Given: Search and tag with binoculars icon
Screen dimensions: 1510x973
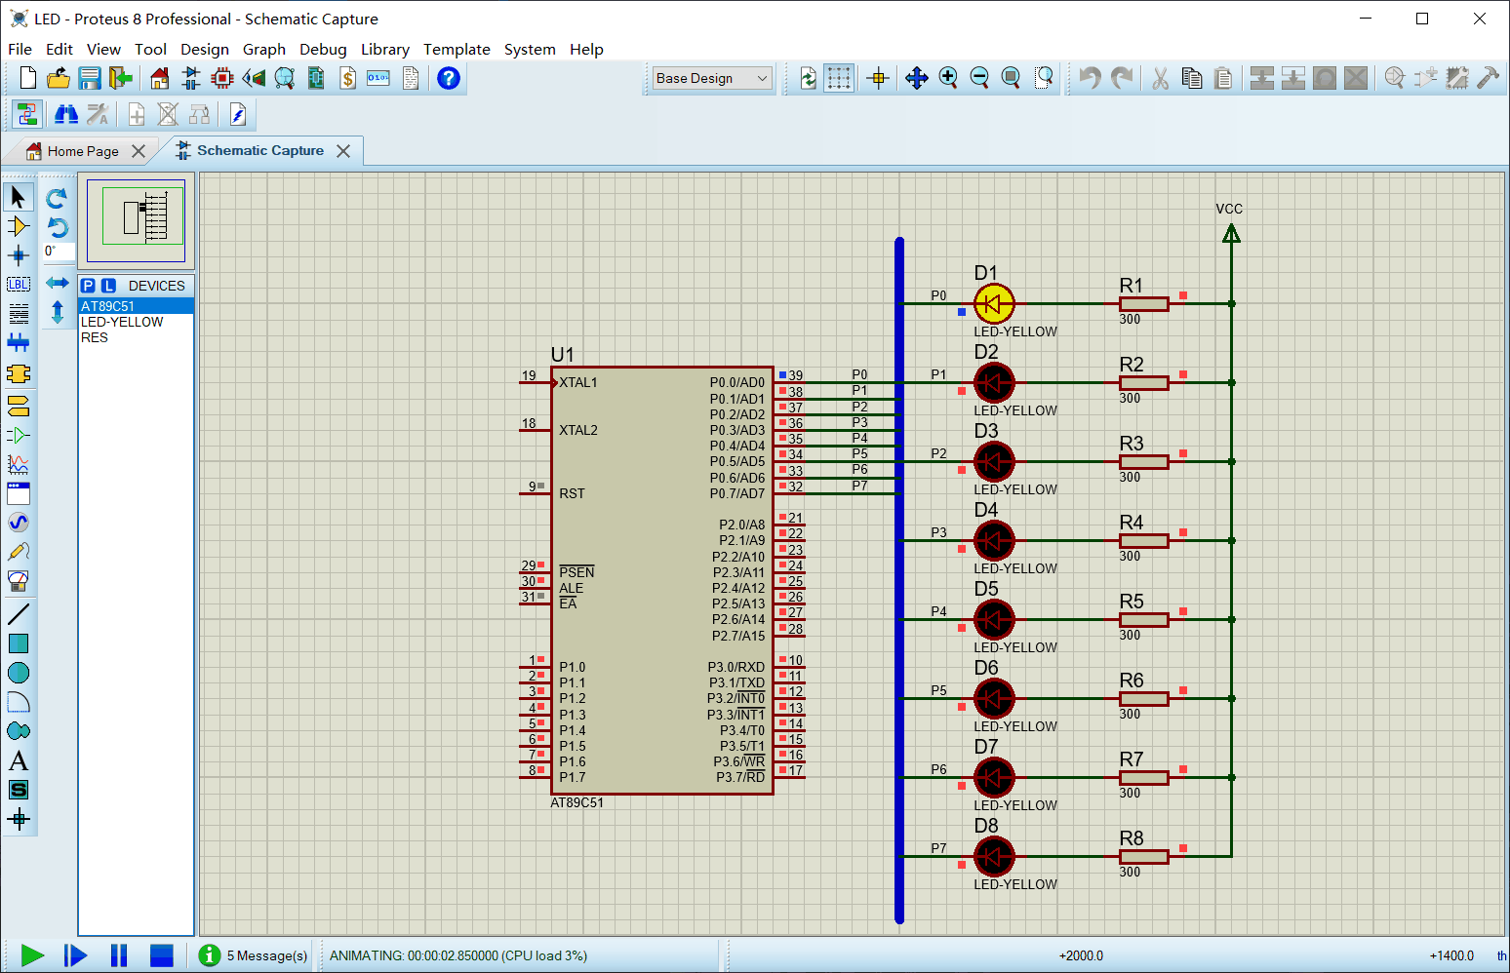Looking at the screenshot, I should pos(65,115).
